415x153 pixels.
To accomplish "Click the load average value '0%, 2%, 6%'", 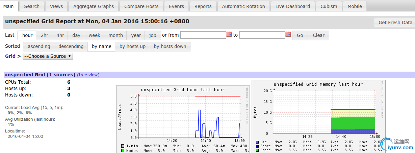I will [20, 113].
